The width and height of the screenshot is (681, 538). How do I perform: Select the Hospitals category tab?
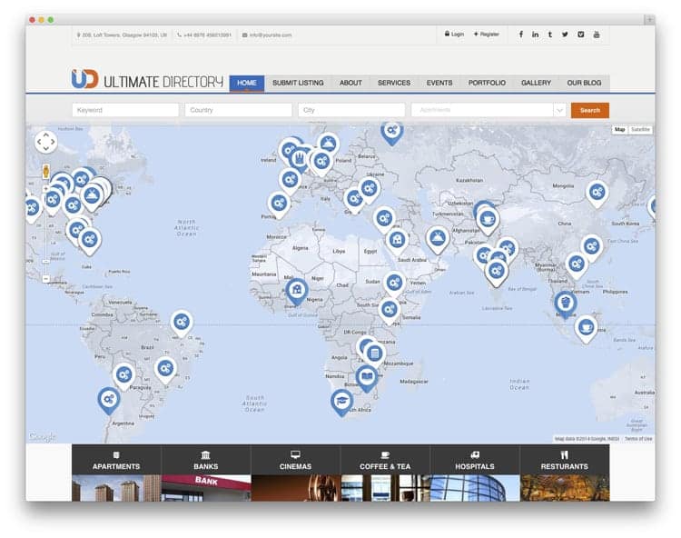pos(475,461)
